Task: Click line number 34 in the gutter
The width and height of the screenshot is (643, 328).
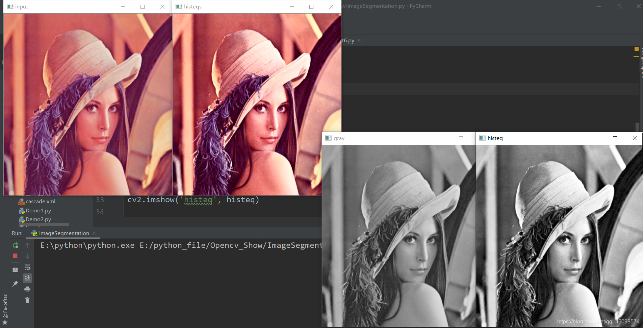Action: [x=100, y=212]
